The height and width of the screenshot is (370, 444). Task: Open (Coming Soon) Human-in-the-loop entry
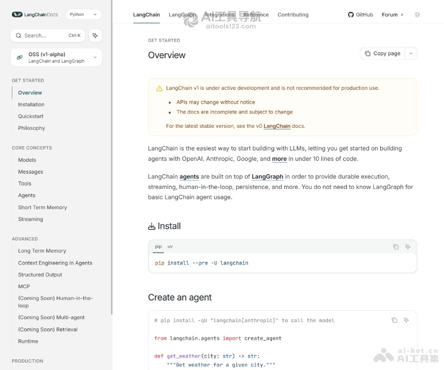coord(55,302)
